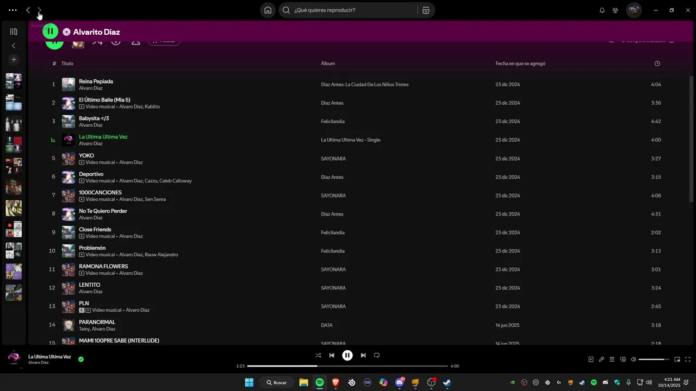Open the Home page icon

pyautogui.click(x=268, y=10)
